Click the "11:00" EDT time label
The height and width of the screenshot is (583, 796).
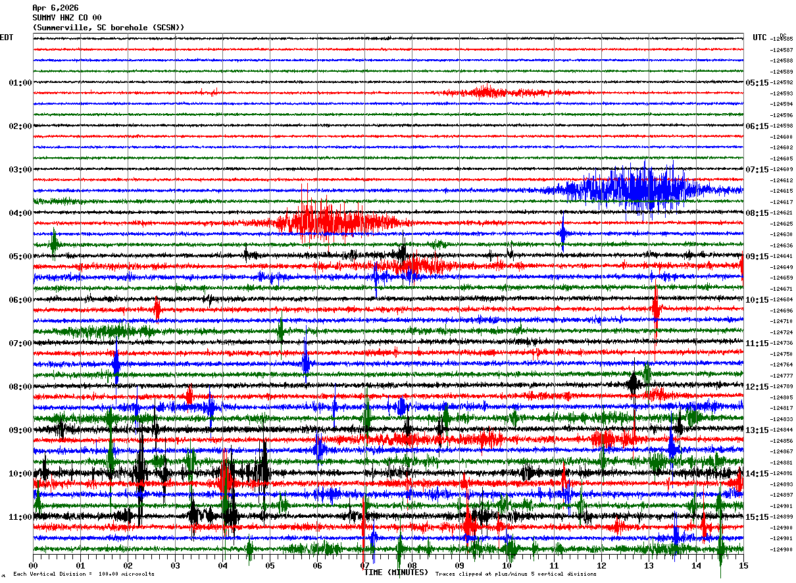(x=20, y=517)
